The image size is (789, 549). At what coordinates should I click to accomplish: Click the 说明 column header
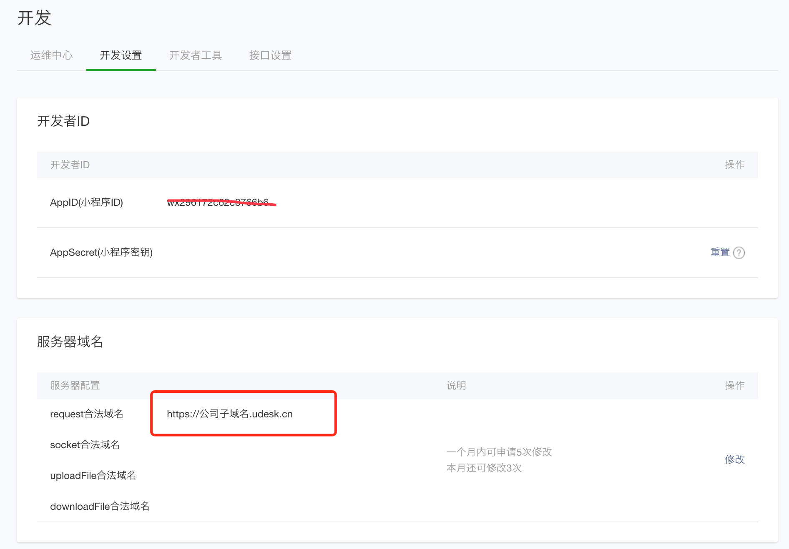(x=456, y=386)
